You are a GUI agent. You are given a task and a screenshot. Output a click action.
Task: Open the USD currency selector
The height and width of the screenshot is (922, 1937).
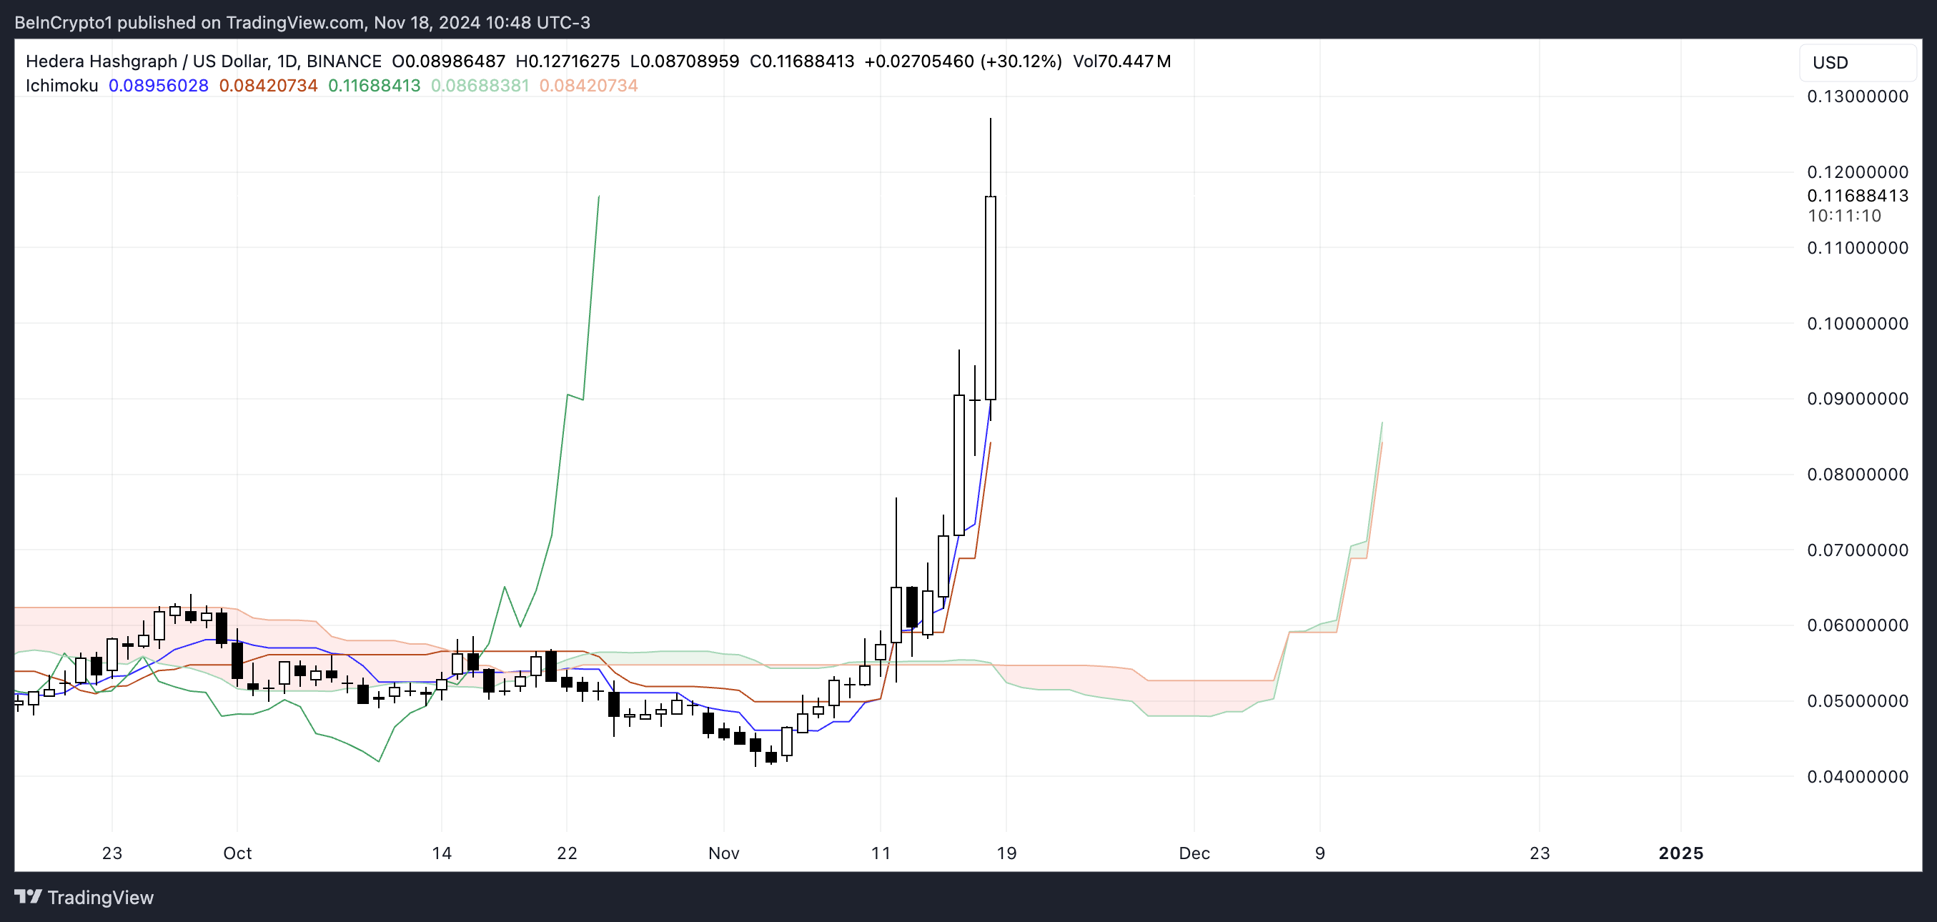pyautogui.click(x=1857, y=62)
